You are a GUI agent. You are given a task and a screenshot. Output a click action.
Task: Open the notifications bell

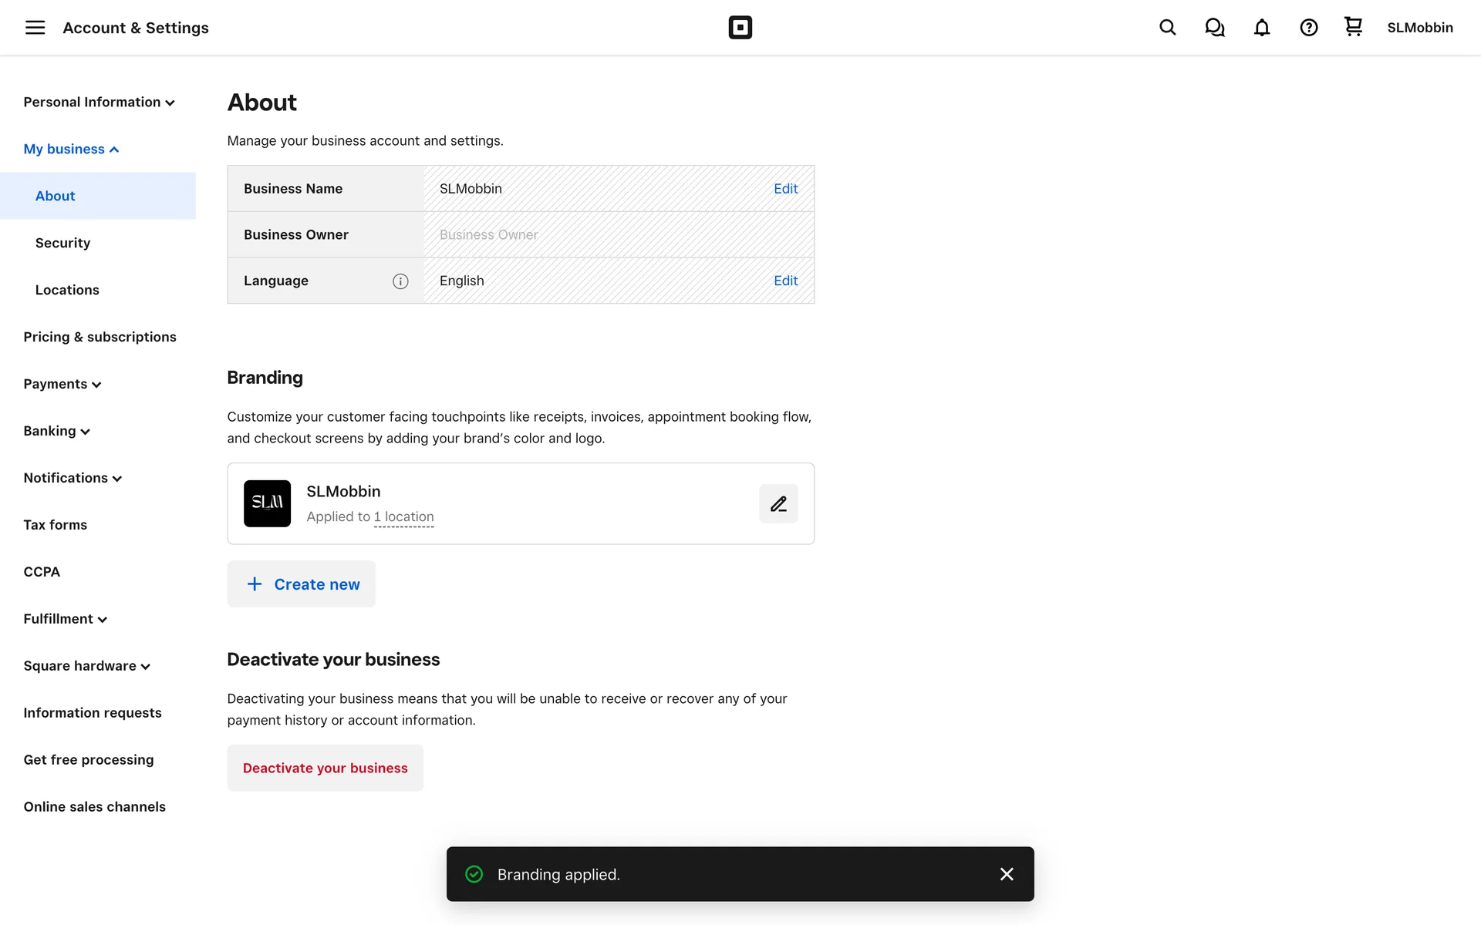tap(1261, 28)
